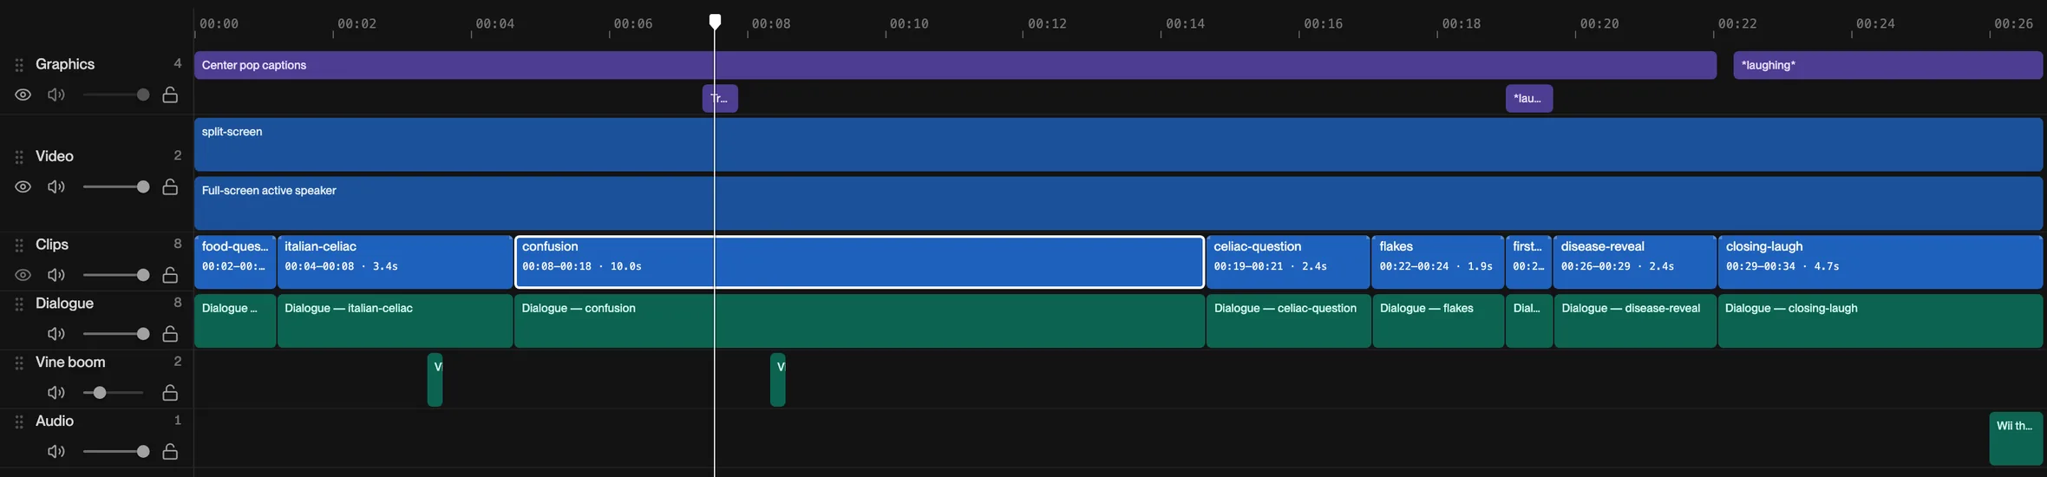Toggle visibility eye on Clips track
This screenshot has width=2047, height=477.
[23, 275]
